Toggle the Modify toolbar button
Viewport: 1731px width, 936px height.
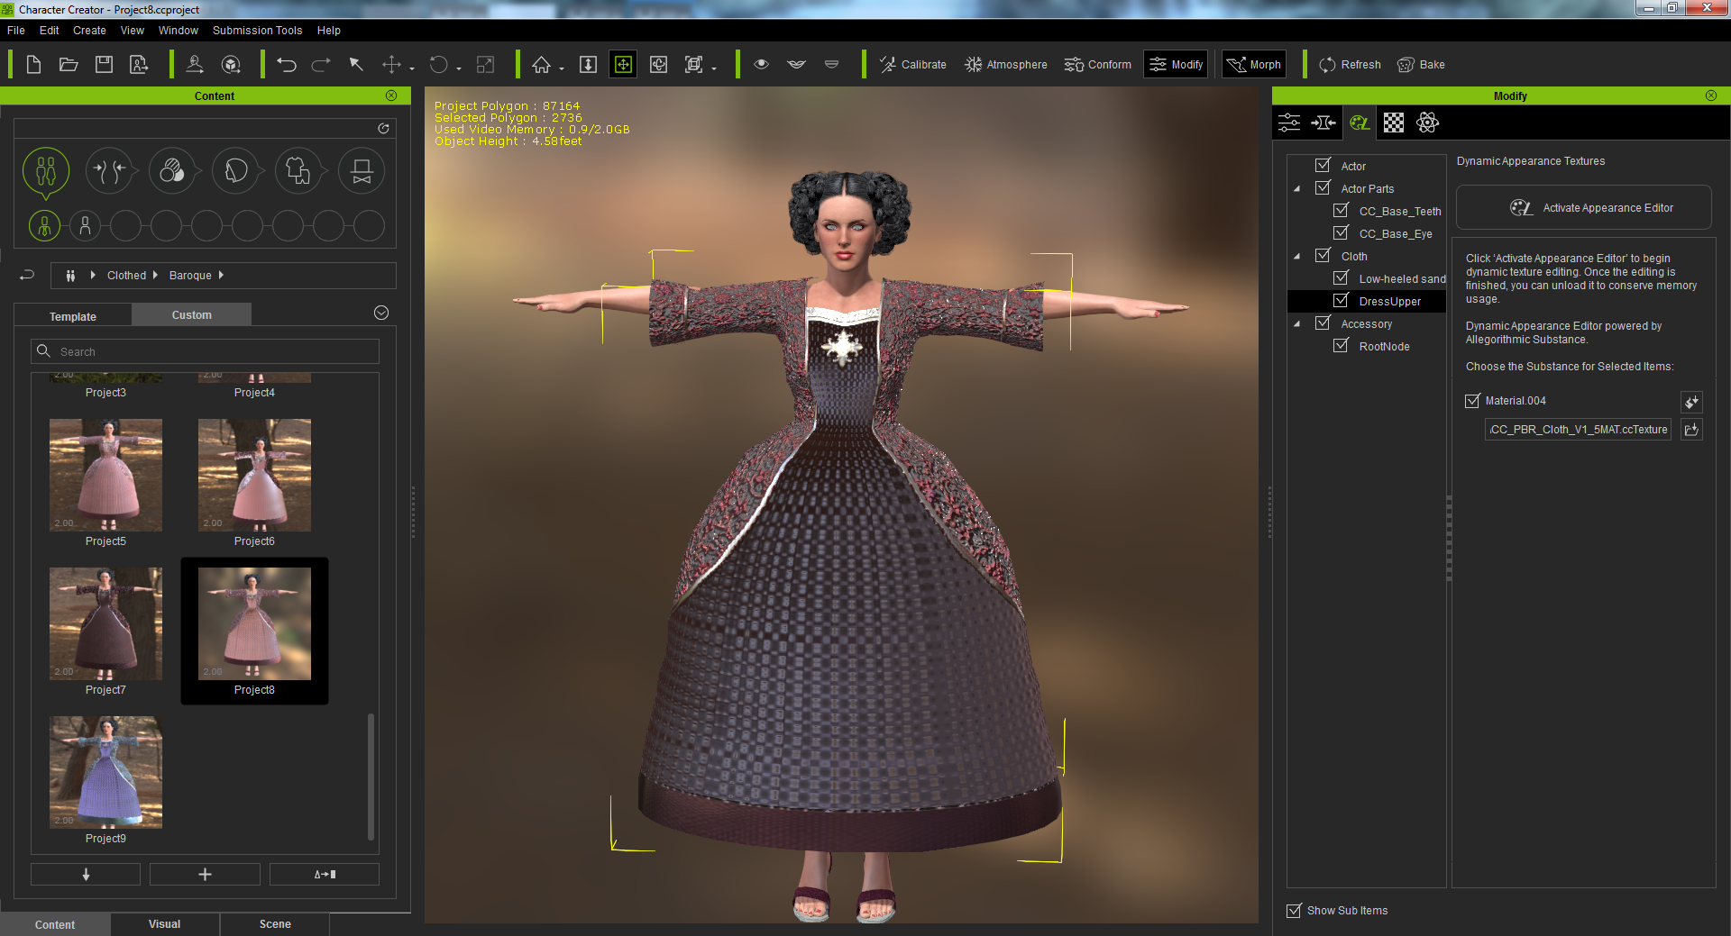1176,65
